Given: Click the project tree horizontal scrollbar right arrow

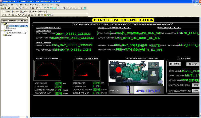Looking at the screenshot, I should tap(27, 117).
